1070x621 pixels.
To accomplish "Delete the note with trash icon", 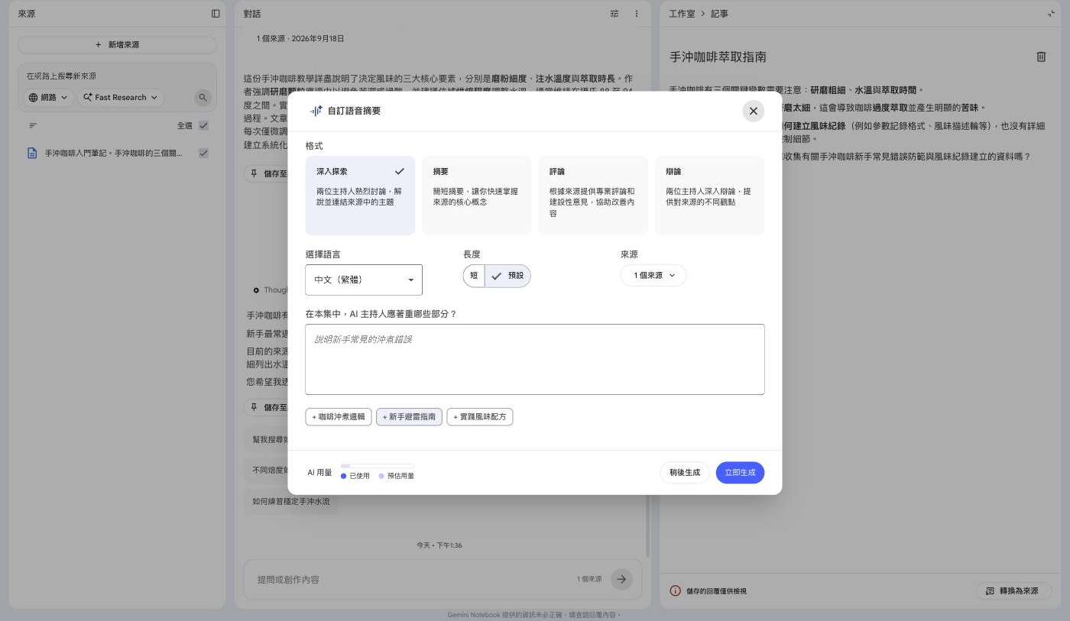I will click(x=1040, y=57).
